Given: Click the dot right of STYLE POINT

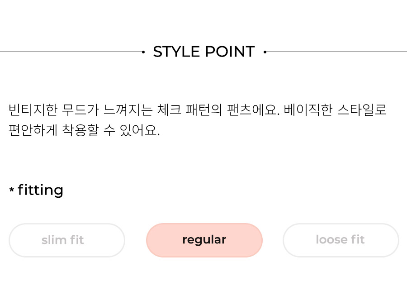Looking at the screenshot, I should pos(265,52).
